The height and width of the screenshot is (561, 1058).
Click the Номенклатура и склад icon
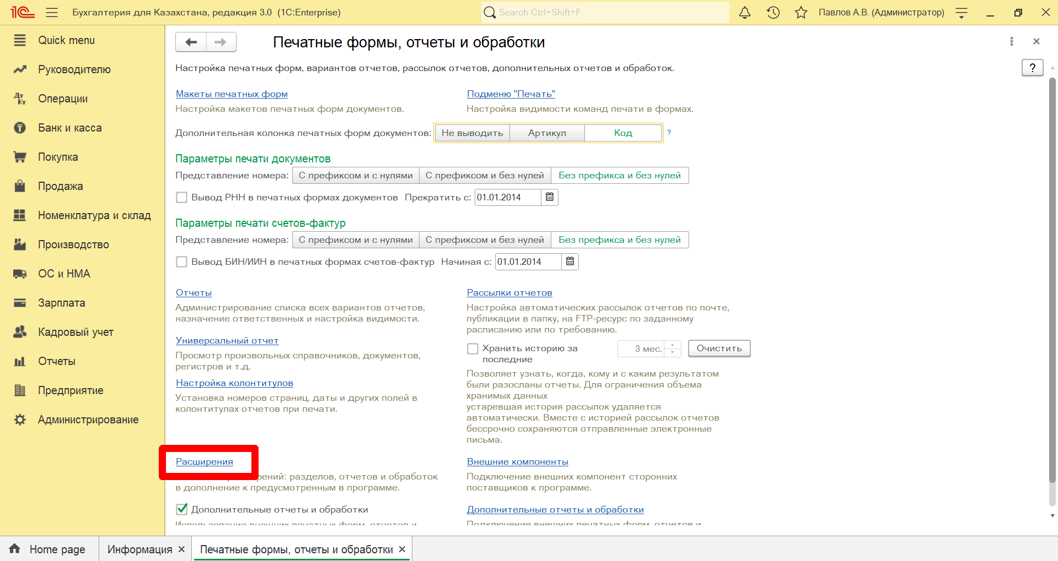click(20, 215)
